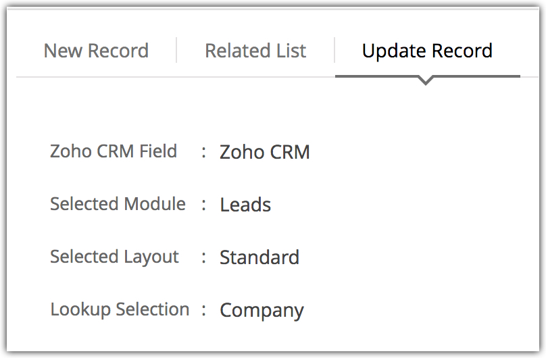Click the Lookup Selection label
Viewport: 546px width, 358px height.
tap(120, 309)
